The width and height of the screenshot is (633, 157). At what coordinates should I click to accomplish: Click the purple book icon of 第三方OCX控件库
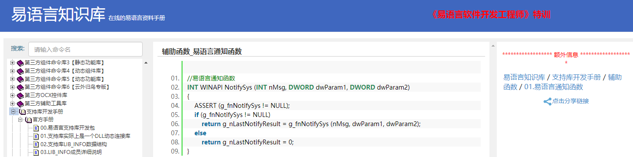click(x=20, y=95)
